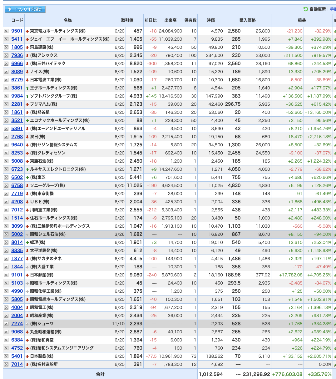
Task: Delete the 5401 日本製鉄 row with its X icon
Action: pyautogui.click(x=6, y=356)
